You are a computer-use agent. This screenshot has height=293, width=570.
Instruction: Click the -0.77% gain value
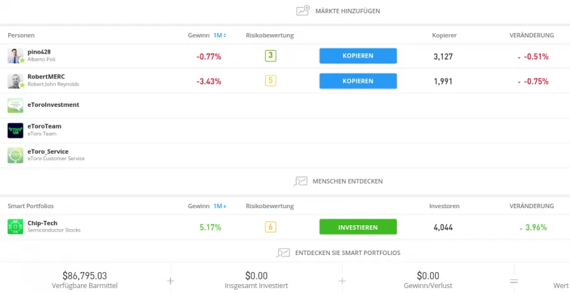pos(208,57)
